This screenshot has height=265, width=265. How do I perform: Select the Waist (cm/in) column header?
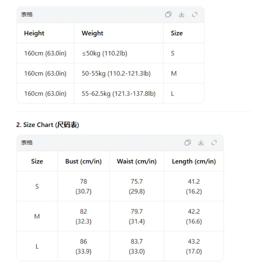(x=137, y=161)
